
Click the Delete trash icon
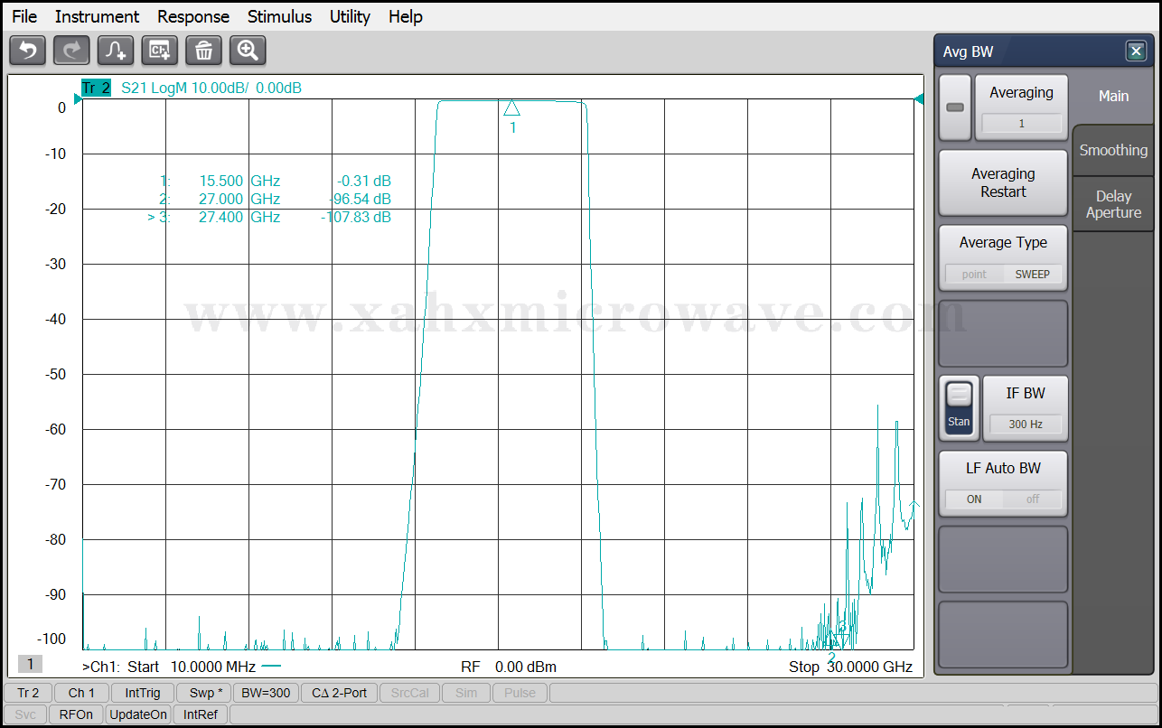[x=204, y=51]
